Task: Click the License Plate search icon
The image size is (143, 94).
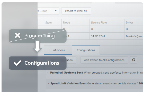Action: point(92,29)
